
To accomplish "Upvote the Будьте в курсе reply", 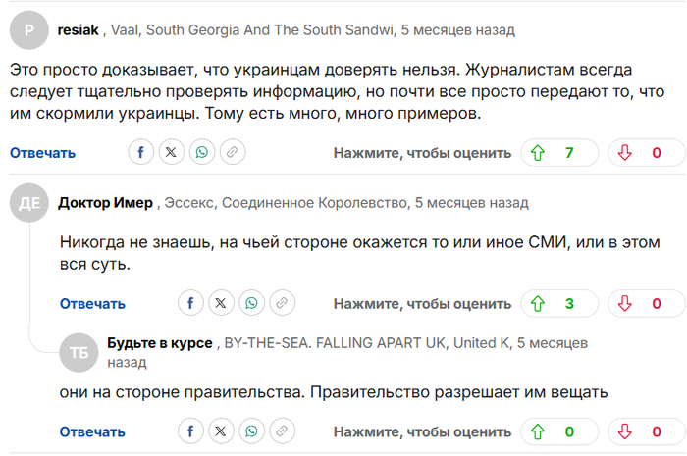I will 559,431.
